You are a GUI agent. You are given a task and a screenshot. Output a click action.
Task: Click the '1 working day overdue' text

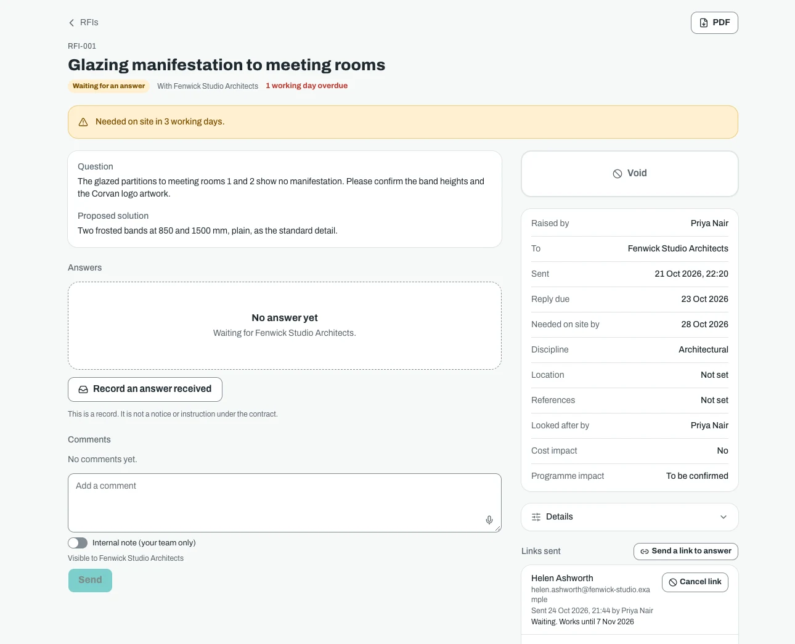[x=307, y=86]
